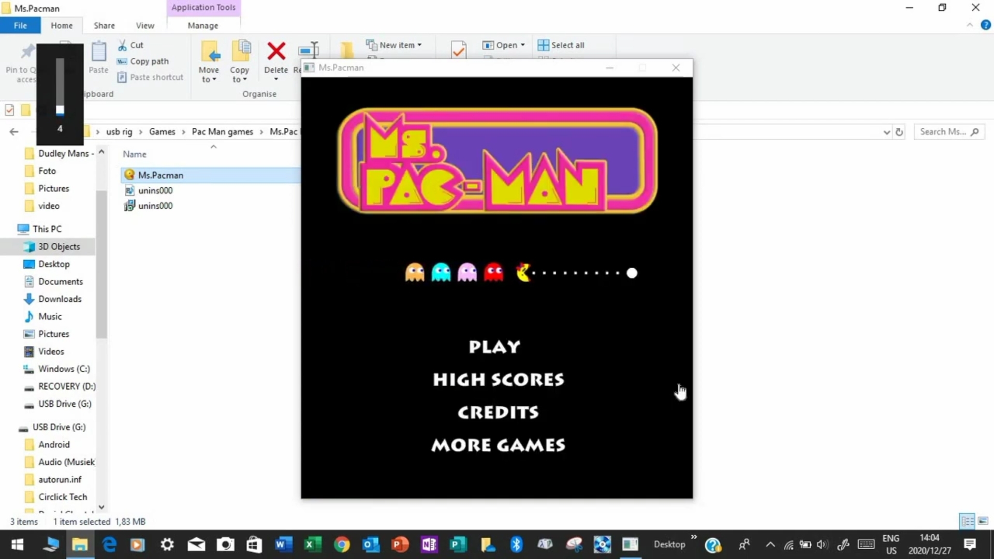
Task: Click navigation pane scroll up arrow
Action: coord(101,152)
